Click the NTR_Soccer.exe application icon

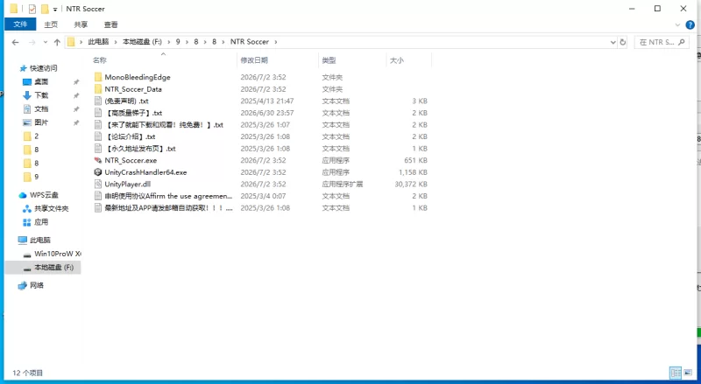pyautogui.click(x=98, y=160)
